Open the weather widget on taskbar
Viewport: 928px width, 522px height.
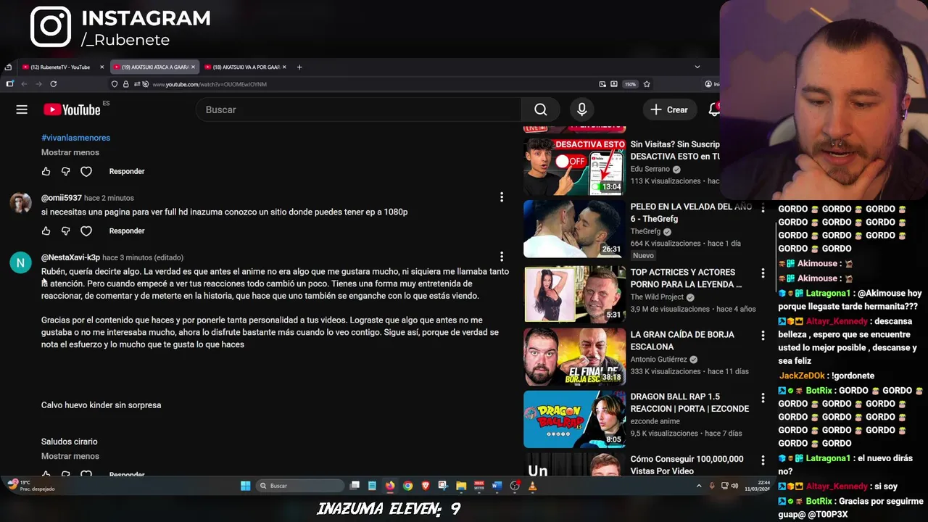[x=32, y=486]
